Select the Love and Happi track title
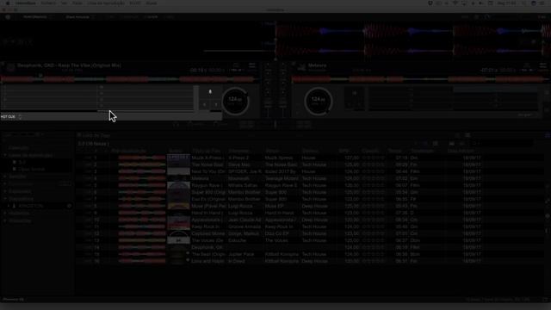This screenshot has height=310, width=551. [x=208, y=261]
